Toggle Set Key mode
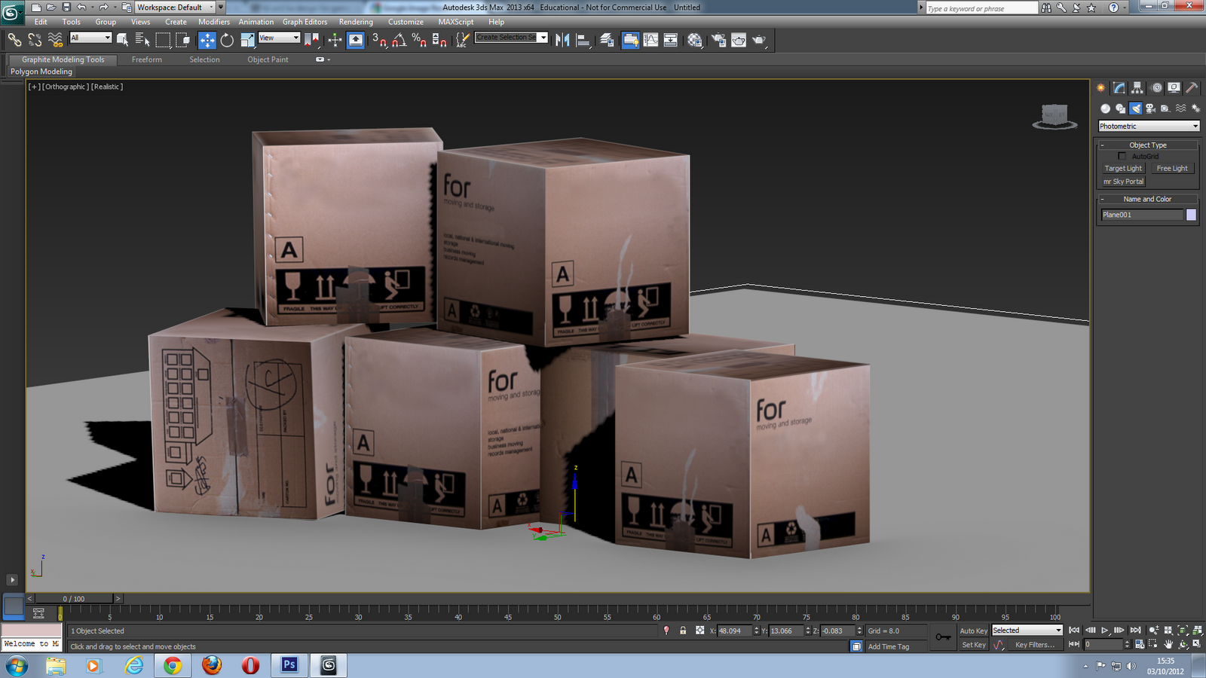Viewport: 1206px width, 678px height. [x=973, y=645]
